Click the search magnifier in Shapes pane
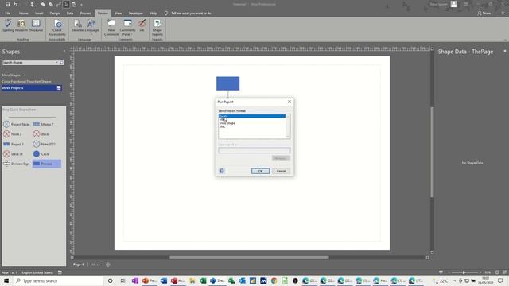This screenshot has width=509, height=286. pos(61,63)
